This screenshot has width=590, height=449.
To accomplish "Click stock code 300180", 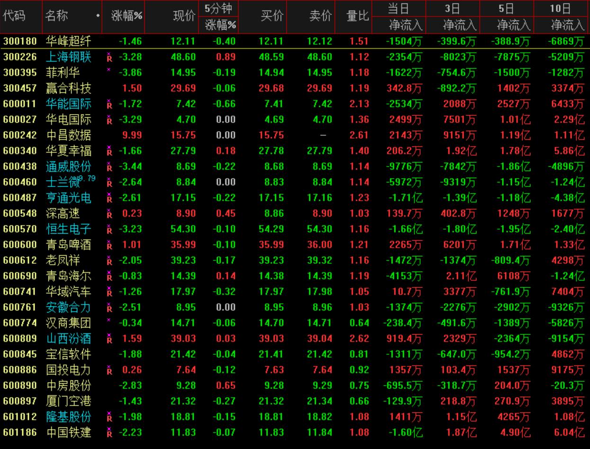I will [x=20, y=42].
